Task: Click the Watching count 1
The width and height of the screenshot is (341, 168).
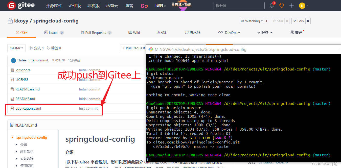Action: tap(266, 21)
